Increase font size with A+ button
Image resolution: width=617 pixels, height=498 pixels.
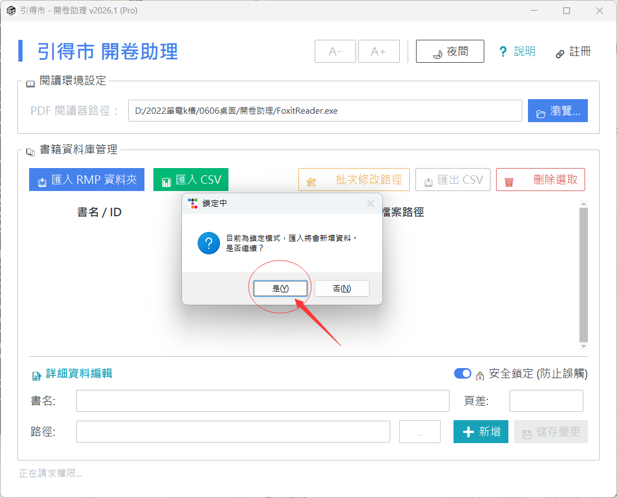coord(378,52)
